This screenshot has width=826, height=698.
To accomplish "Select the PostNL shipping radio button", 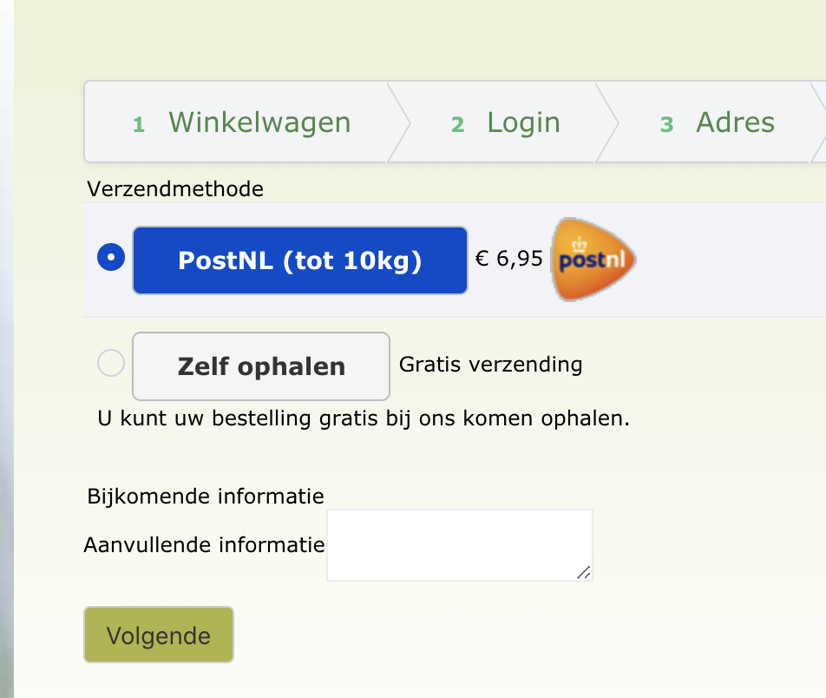I will click(111, 258).
